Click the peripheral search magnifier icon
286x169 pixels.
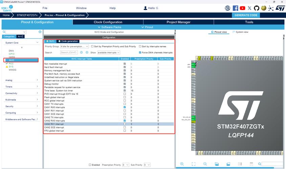[x=4, y=32]
